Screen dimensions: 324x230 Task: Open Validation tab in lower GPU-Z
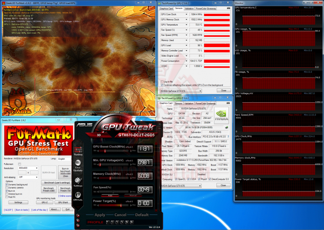(x=189, y=104)
